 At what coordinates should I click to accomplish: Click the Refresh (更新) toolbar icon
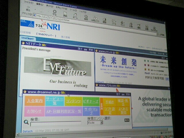click(65, 15)
